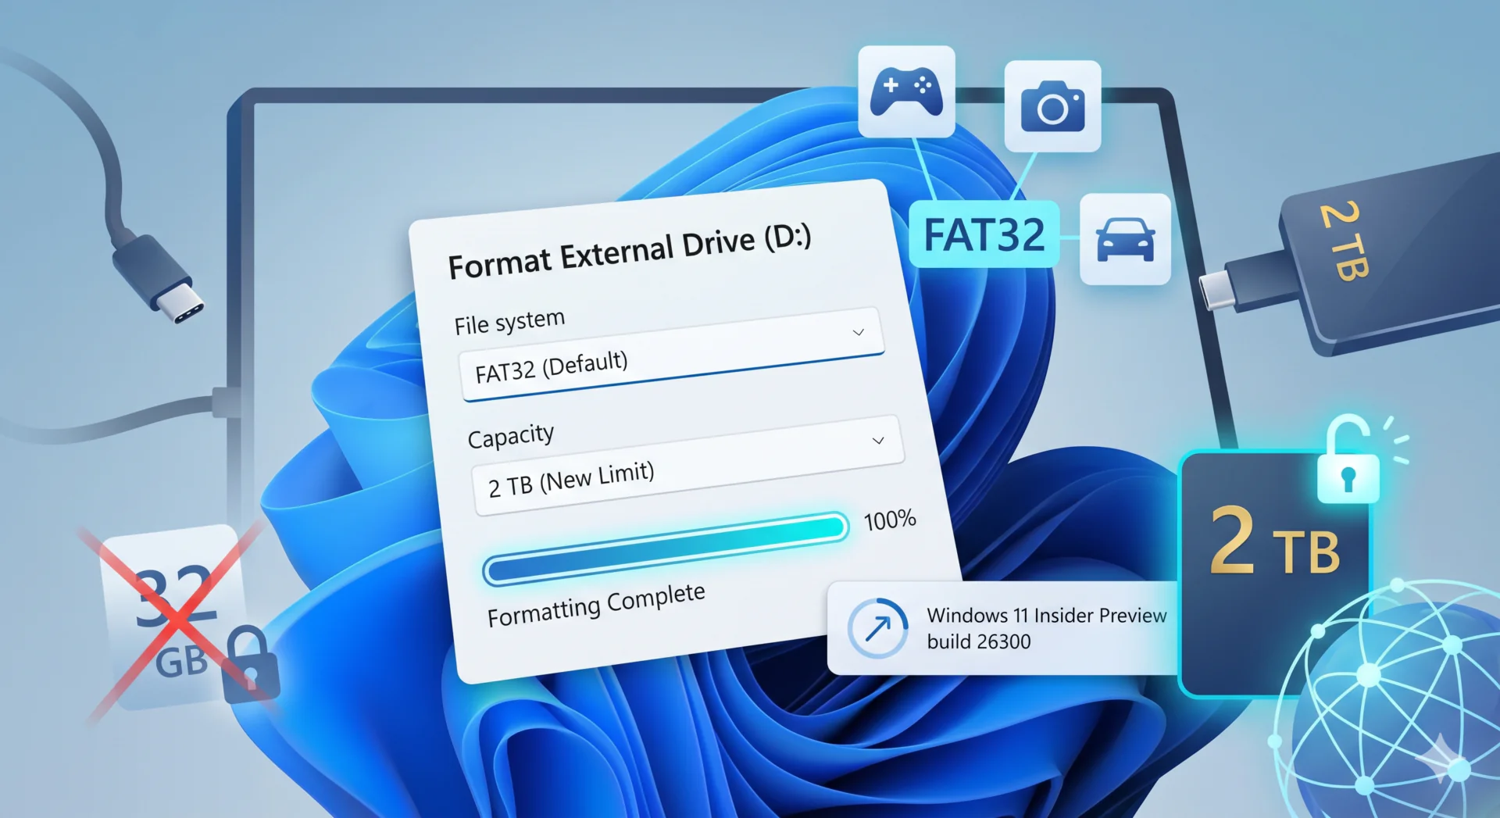Click the Format External Drive (D:) title
Screen dimensions: 1500x818
(x=630, y=252)
